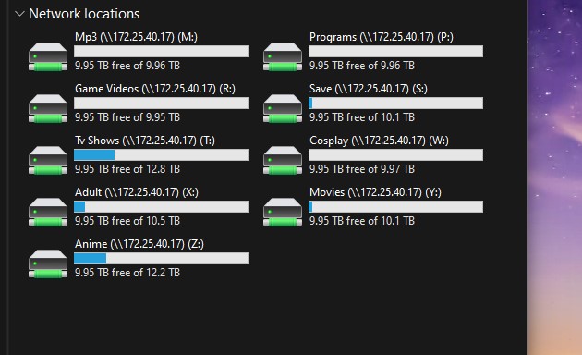Select the Programs (P:) drive icon
Screen dimensions: 582x355
tap(283, 56)
